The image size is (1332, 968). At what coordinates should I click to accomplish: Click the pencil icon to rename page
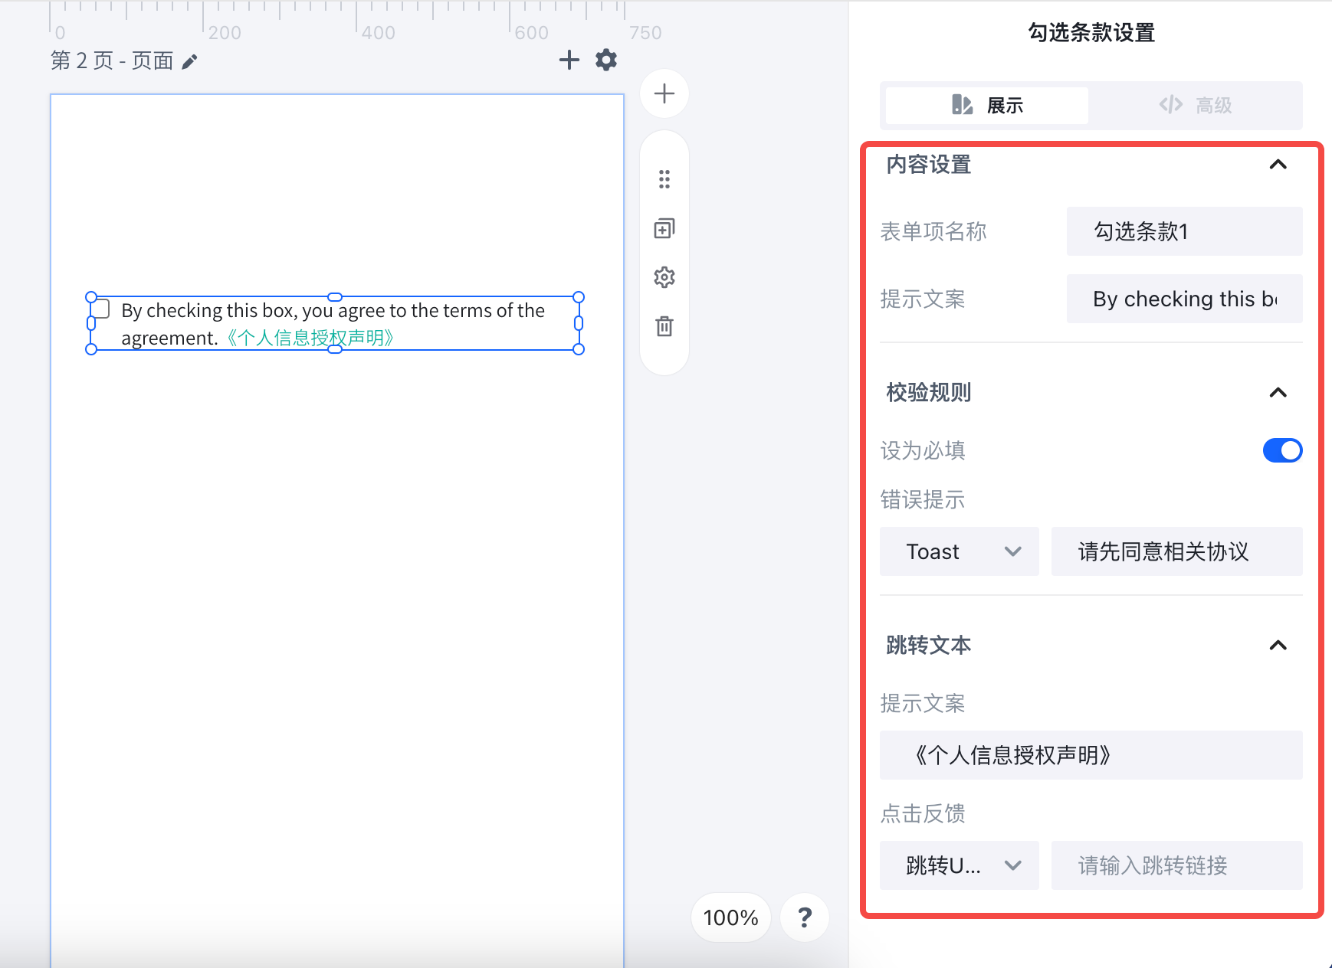(x=189, y=61)
